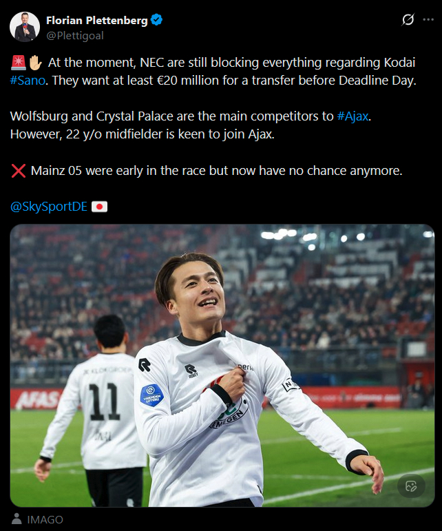Image resolution: width=442 pixels, height=531 pixels.
Task: Click the Wolfsburg and Crystal Palace sentence
Action: 191,116
